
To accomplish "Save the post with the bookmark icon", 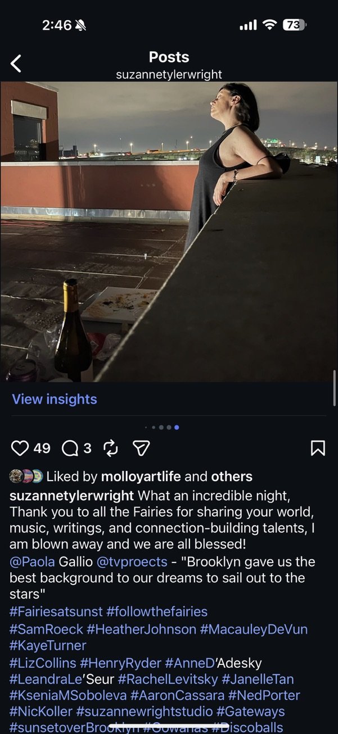I will pos(318,448).
